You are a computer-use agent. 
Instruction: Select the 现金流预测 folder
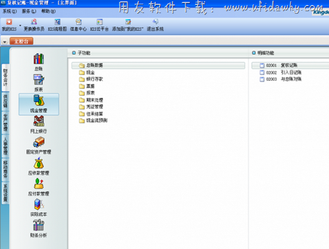93,121
